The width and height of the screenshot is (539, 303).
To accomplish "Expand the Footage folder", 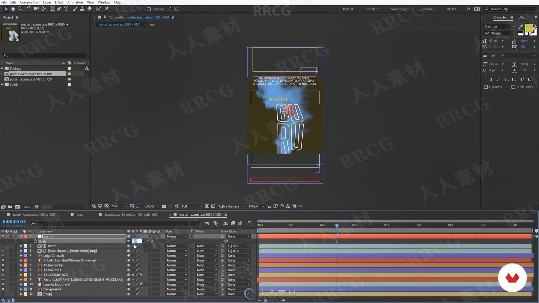I will click(x=2, y=68).
